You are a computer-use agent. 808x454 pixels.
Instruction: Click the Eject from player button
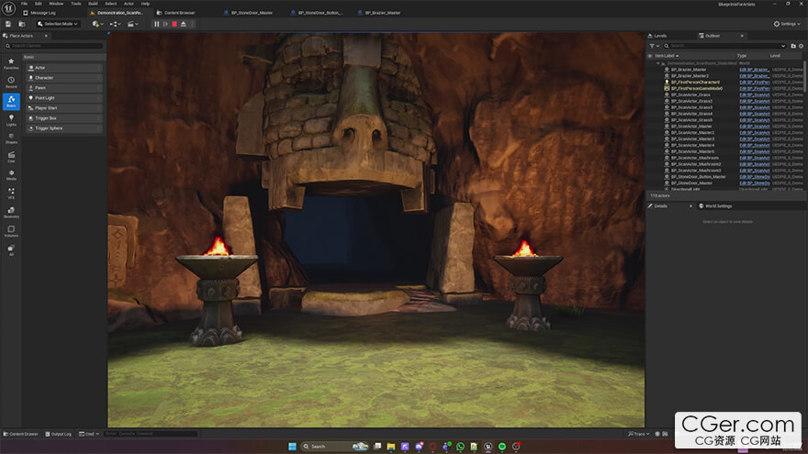tap(185, 24)
